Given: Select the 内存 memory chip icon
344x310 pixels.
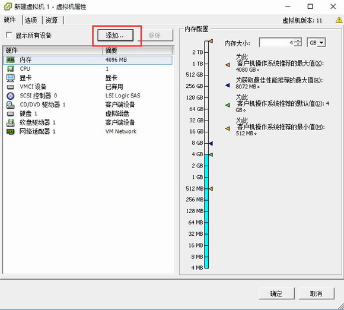Looking at the screenshot, I should point(10,60).
